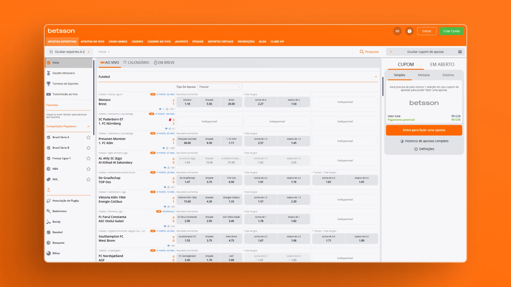Click the Brasil Série A football icon
This screenshot has height=287, width=511.
[x=48, y=137]
